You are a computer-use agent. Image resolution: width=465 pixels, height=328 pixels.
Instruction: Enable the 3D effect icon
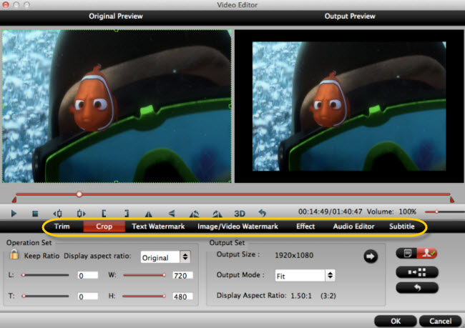(240, 214)
